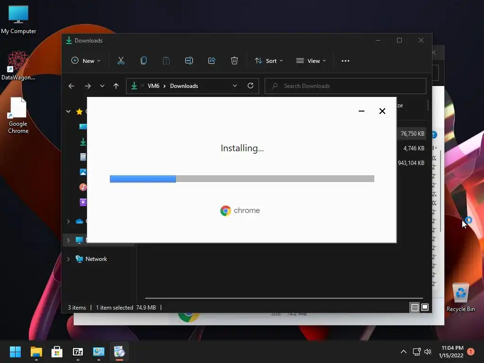Select the Google Chrome desktop shortcut
This screenshot has height=363, width=484.
coord(18,115)
